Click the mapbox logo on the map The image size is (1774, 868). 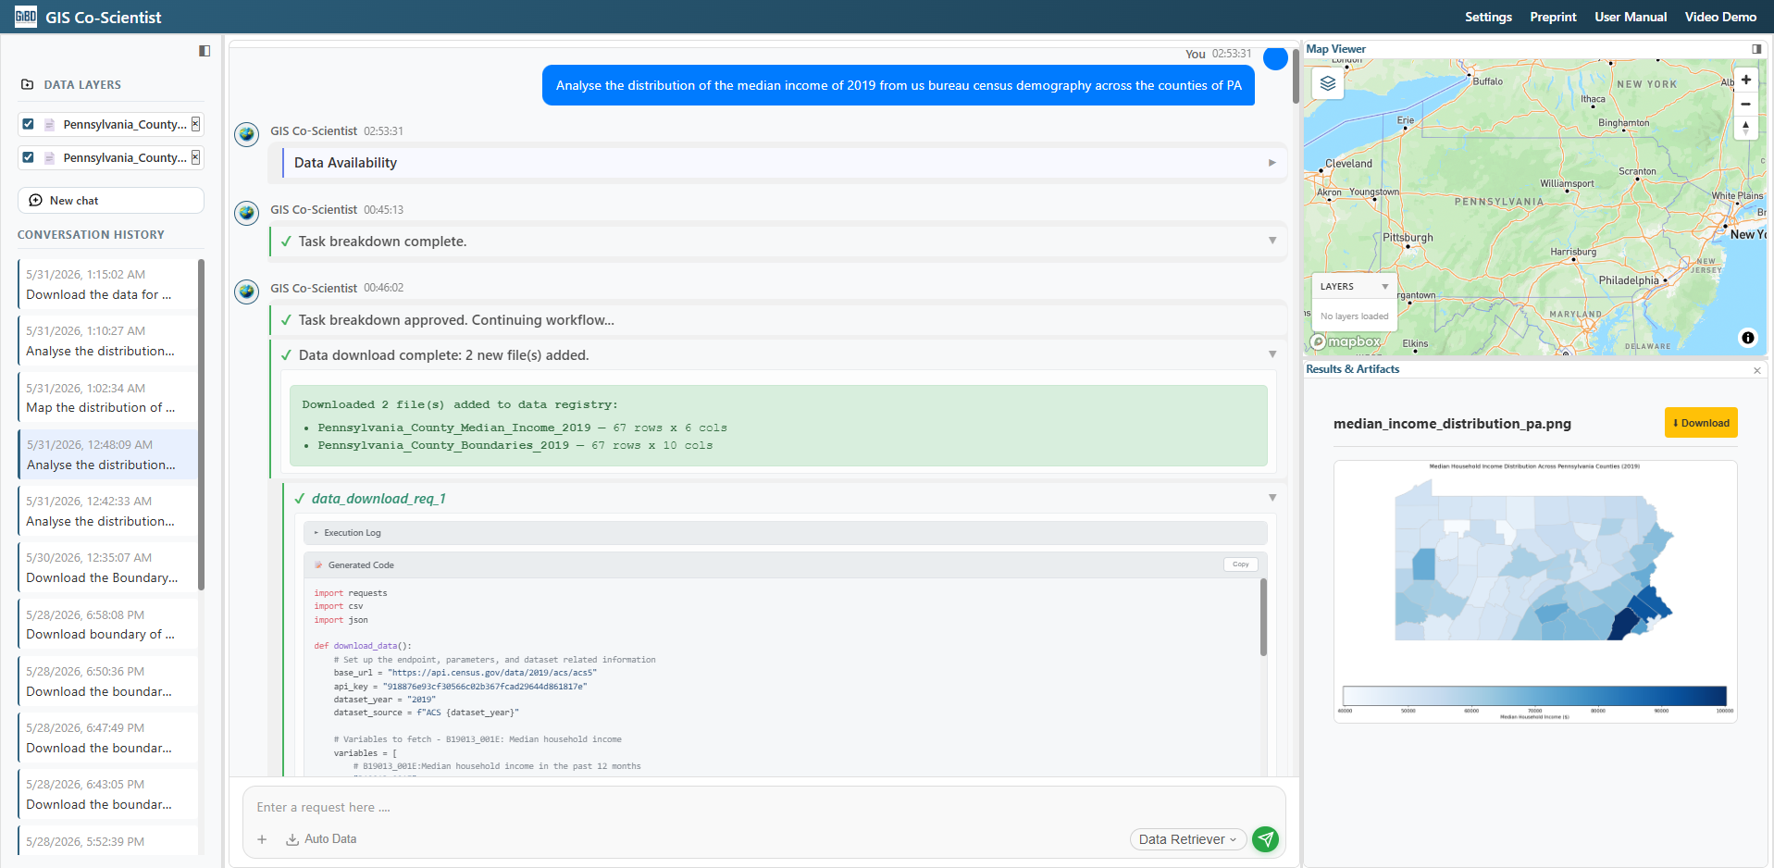pos(1346,341)
